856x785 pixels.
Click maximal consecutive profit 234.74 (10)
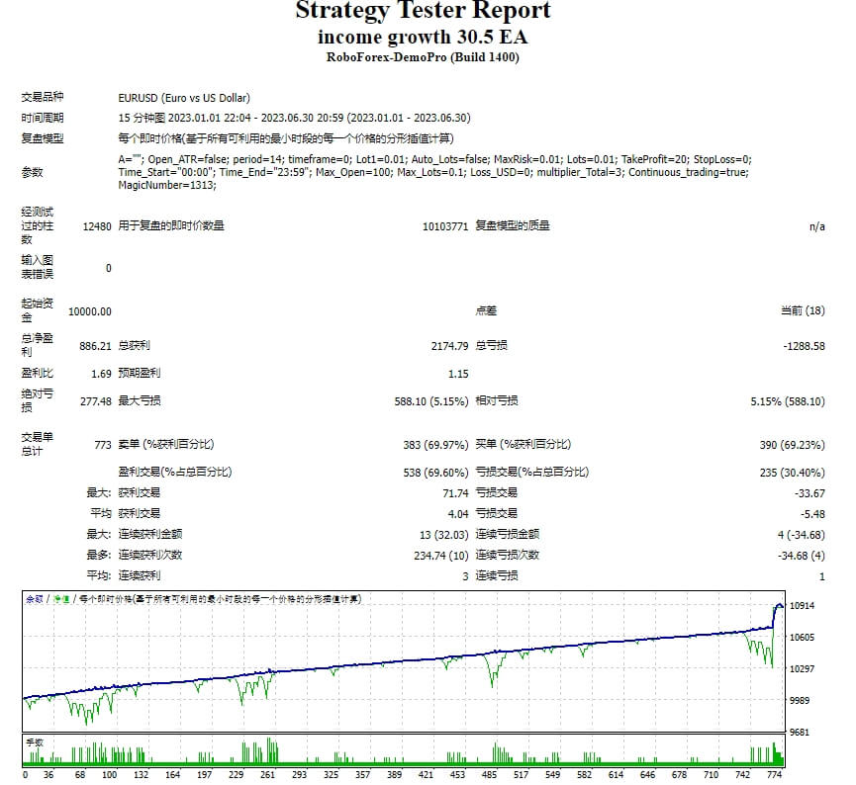(x=441, y=556)
